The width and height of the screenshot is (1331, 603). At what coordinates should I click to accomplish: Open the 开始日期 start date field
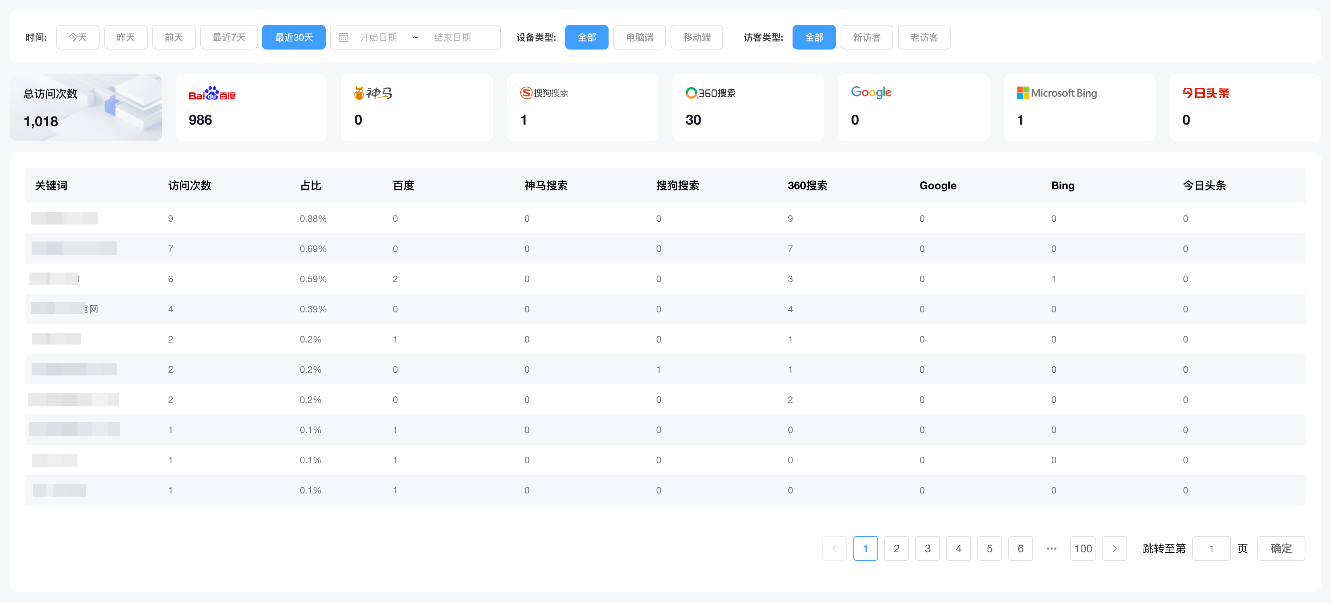tap(378, 37)
